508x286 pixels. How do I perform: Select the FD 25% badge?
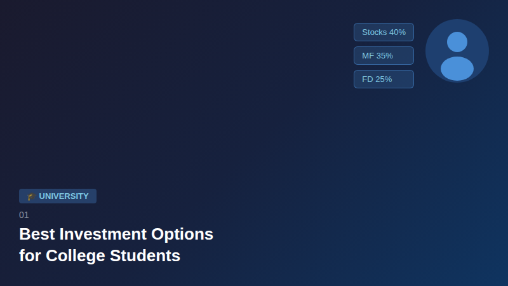click(384, 79)
